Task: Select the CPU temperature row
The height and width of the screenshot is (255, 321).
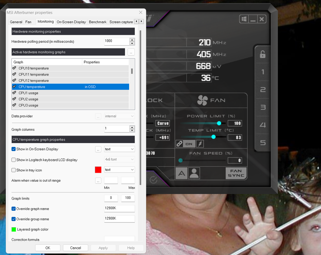Action: 71,87
